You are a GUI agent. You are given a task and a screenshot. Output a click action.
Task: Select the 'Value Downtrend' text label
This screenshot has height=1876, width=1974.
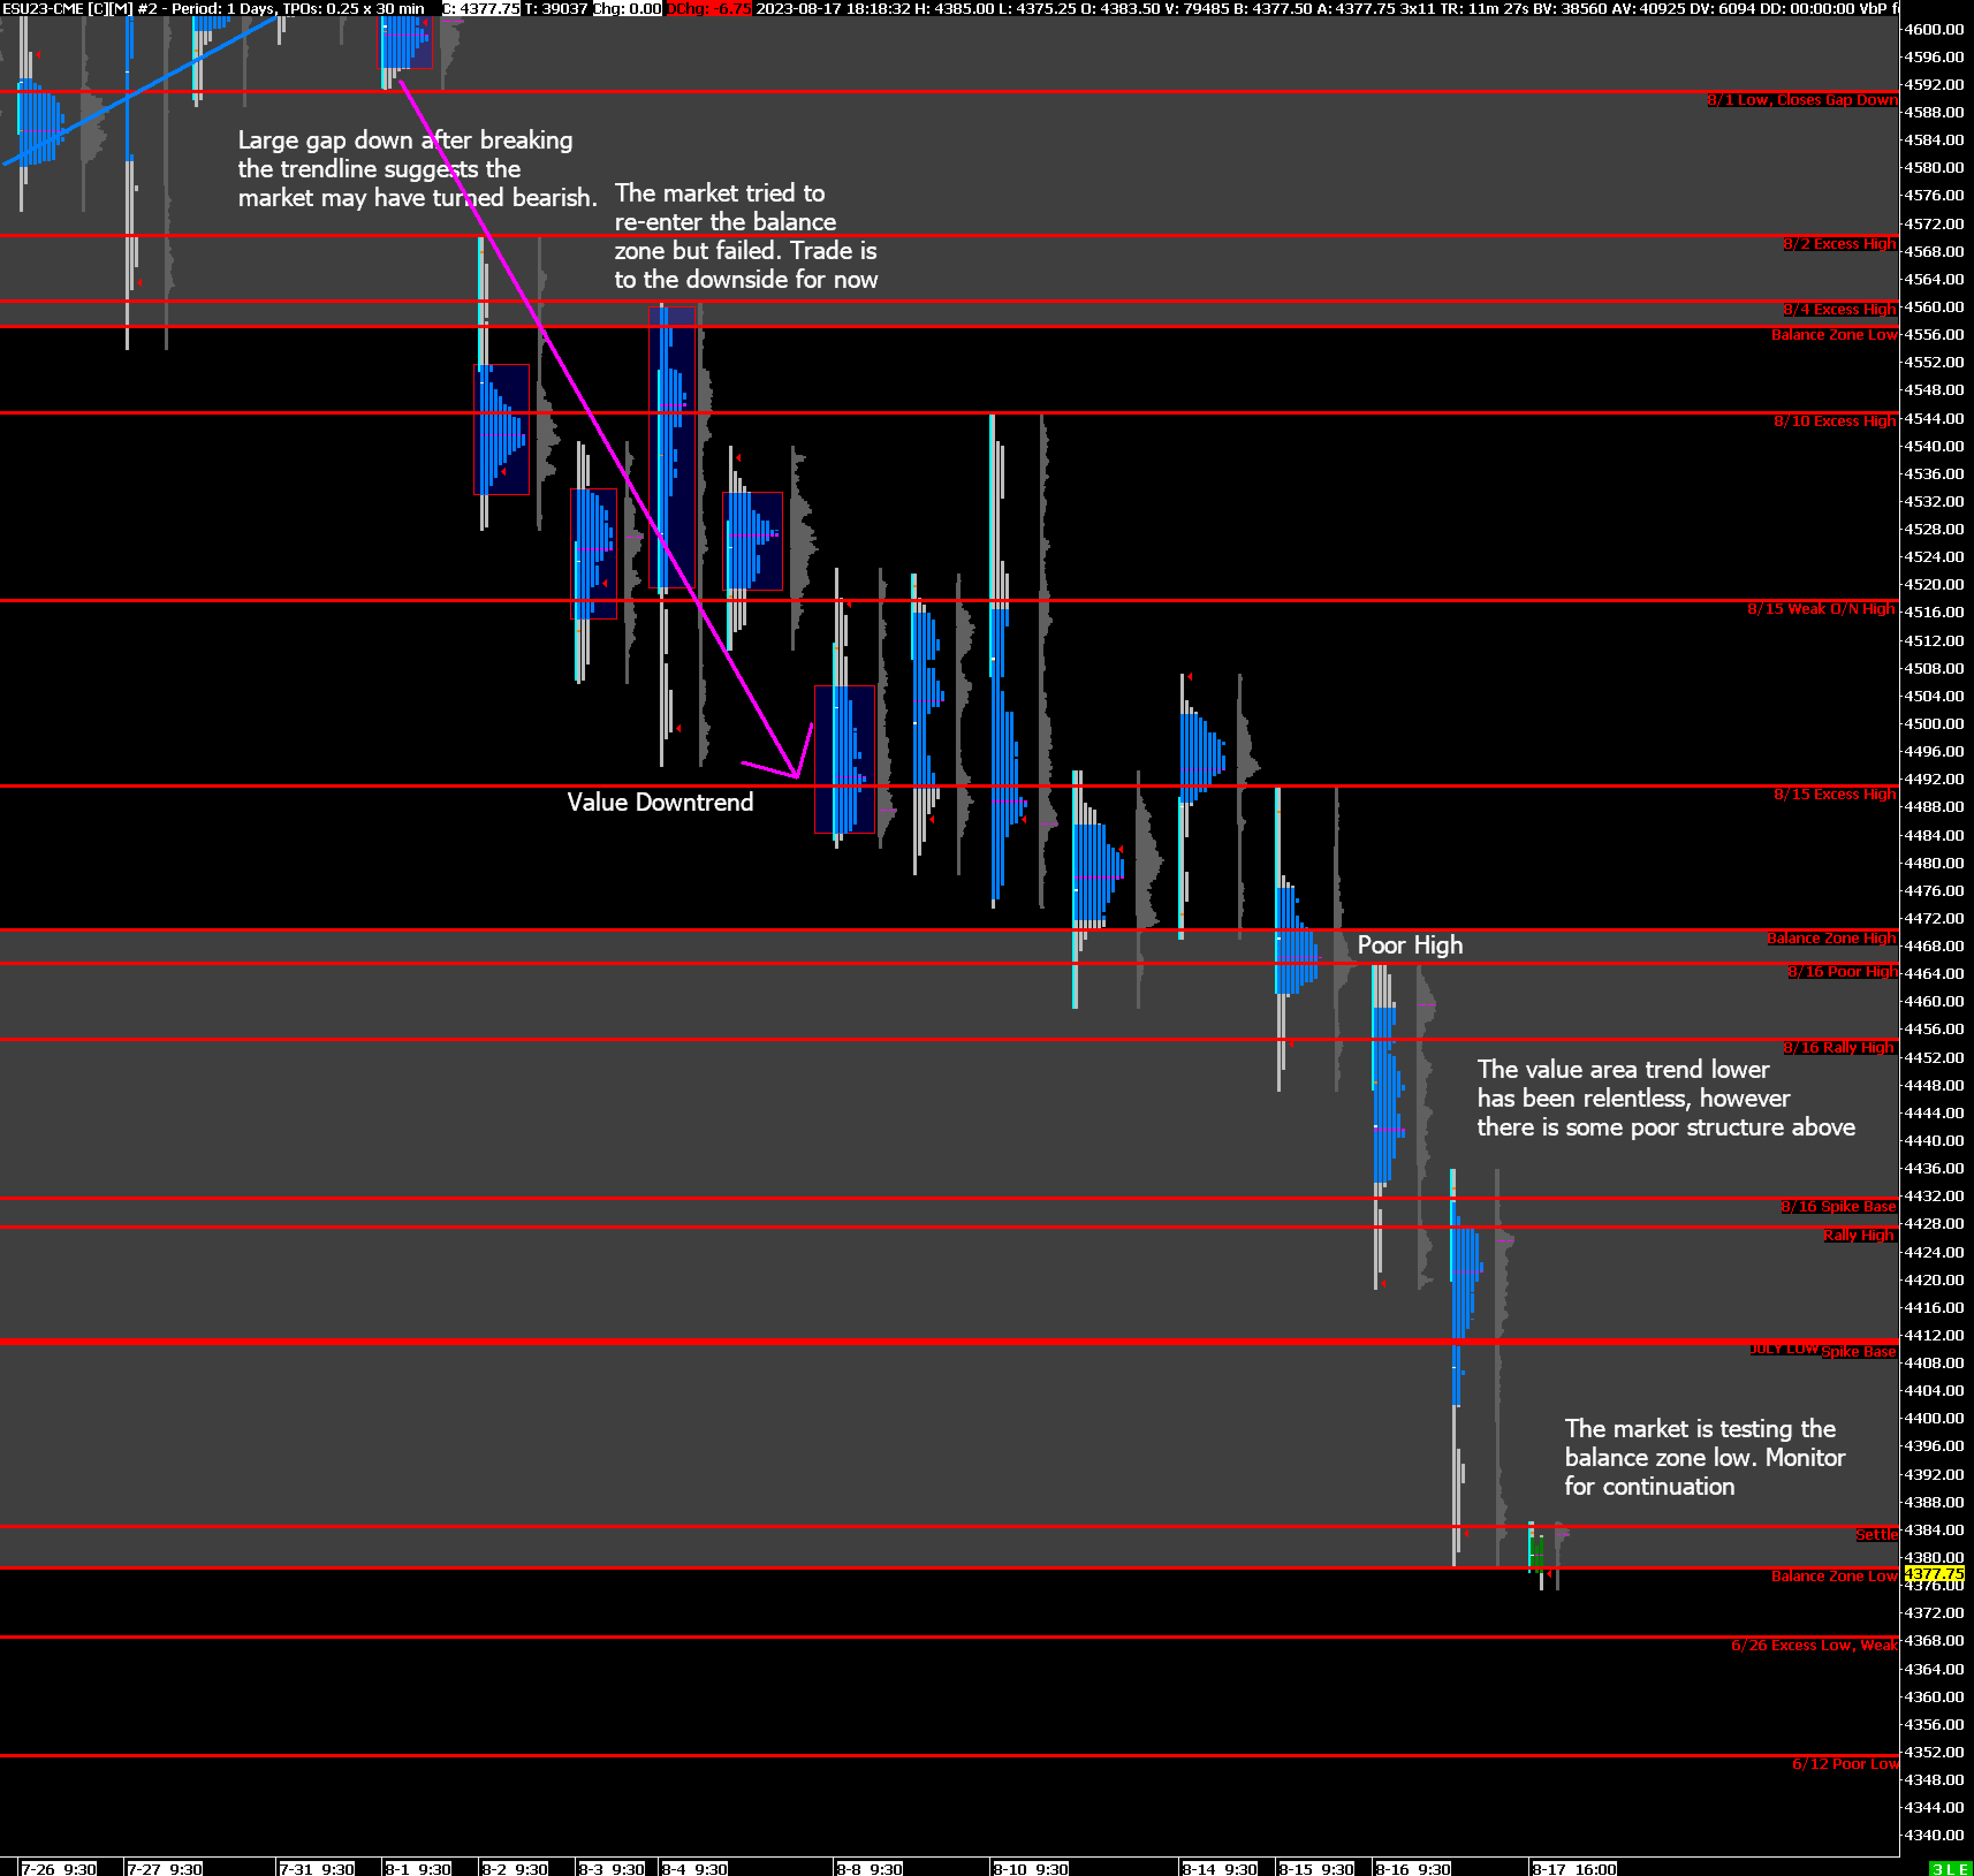coord(660,802)
